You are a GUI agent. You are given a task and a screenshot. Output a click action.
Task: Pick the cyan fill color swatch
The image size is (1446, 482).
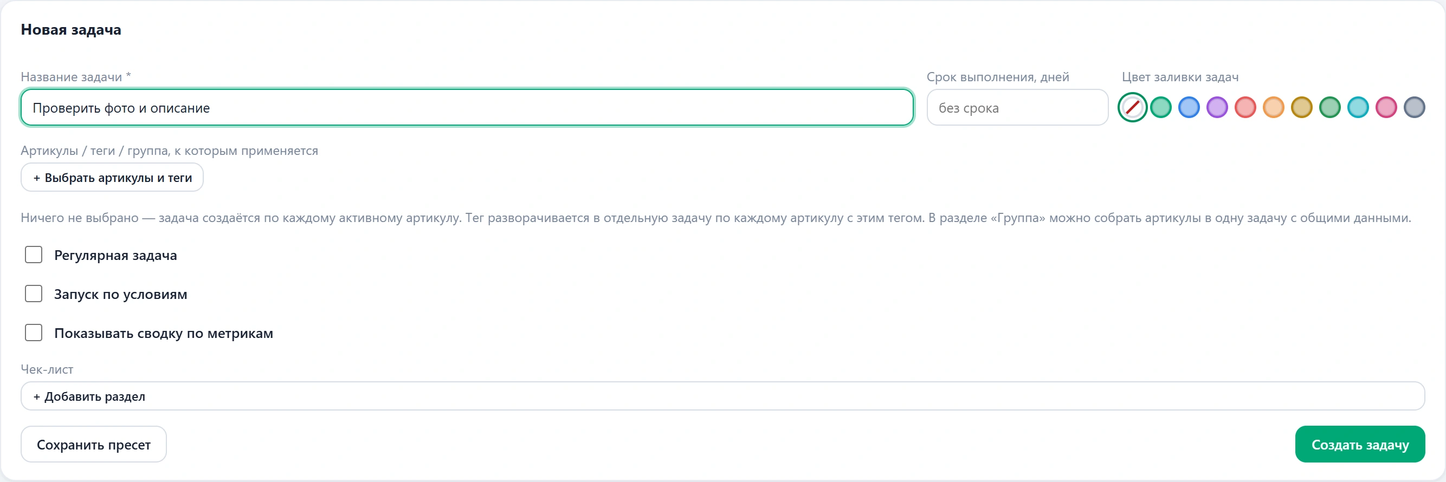coord(1358,107)
